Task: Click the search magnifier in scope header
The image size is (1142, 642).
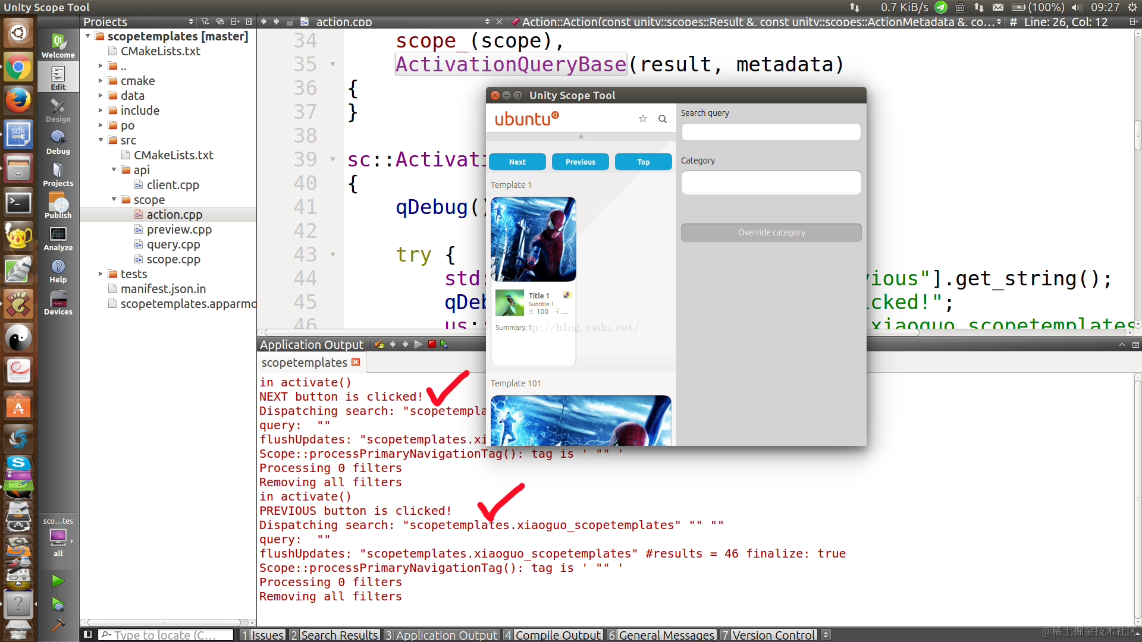Action: [x=662, y=119]
